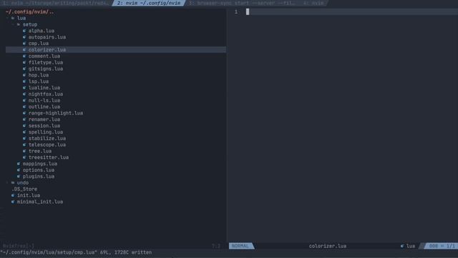Click the Lua icon beside hop.lua

(24, 75)
